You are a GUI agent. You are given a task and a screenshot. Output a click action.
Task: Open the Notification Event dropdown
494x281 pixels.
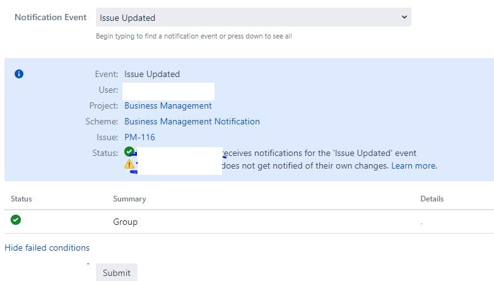point(253,17)
